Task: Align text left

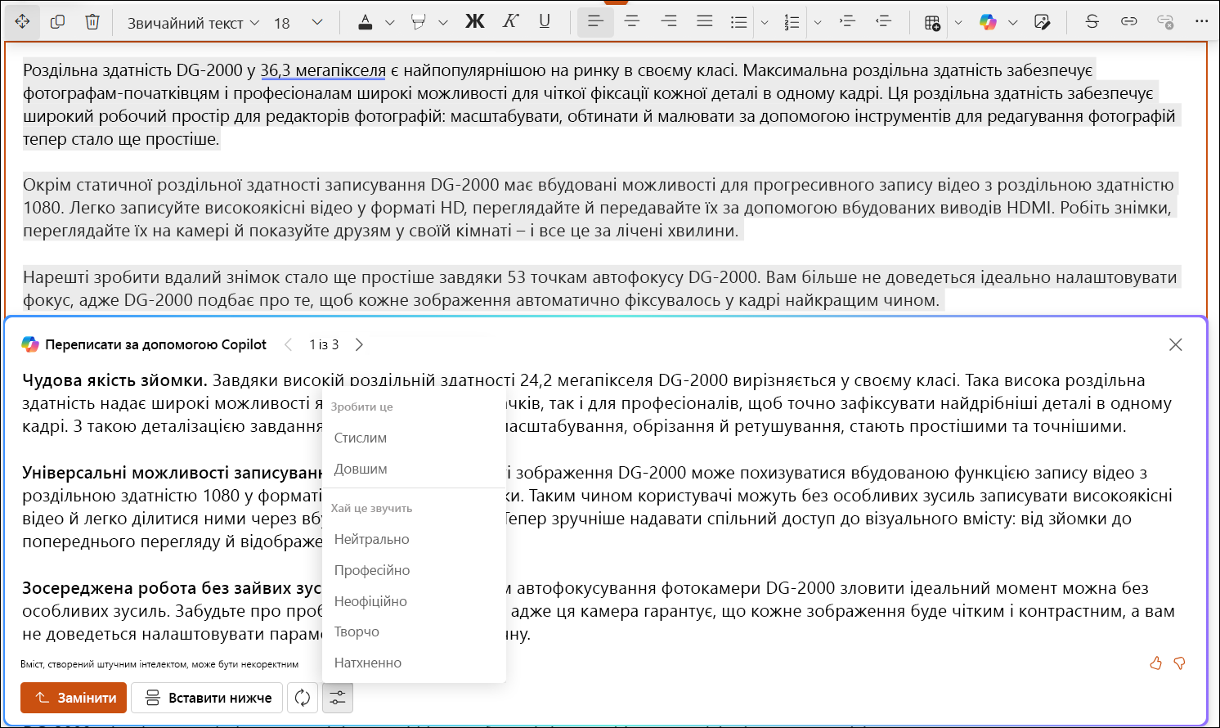Action: (595, 22)
